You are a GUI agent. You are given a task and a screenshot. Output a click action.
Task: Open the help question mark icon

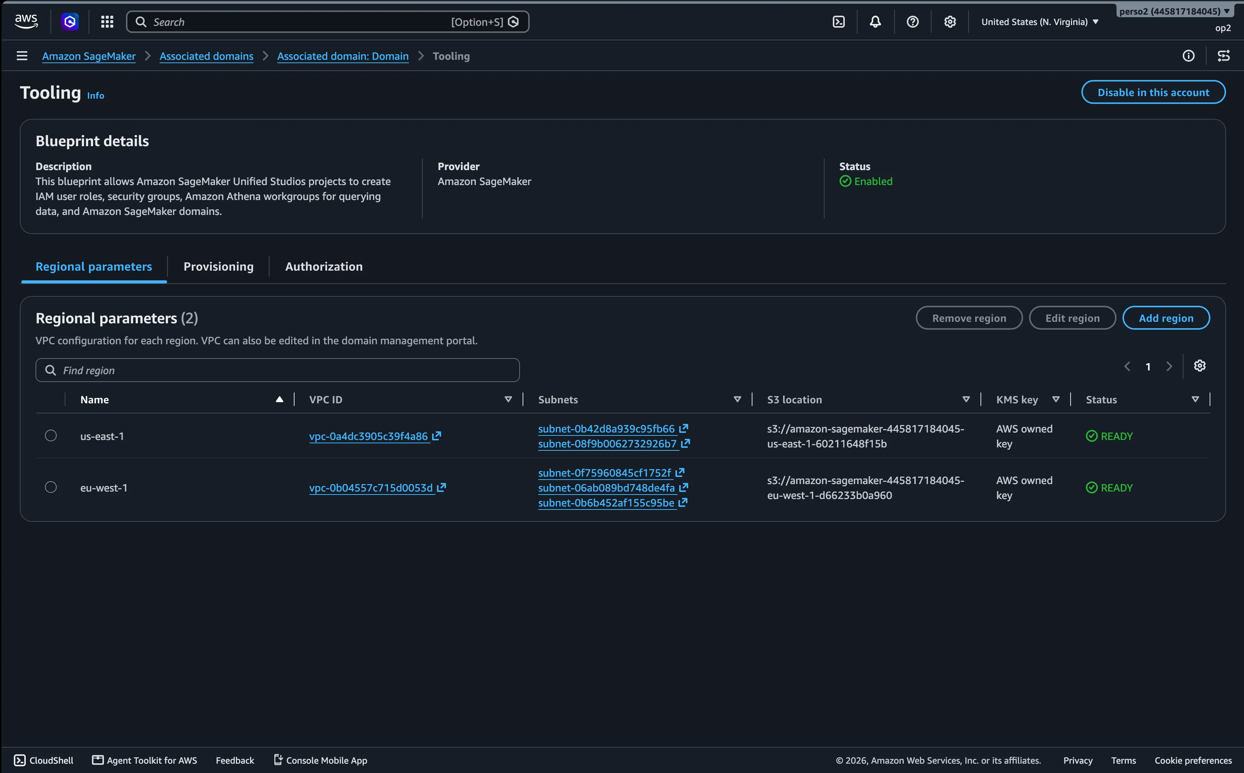coord(913,21)
